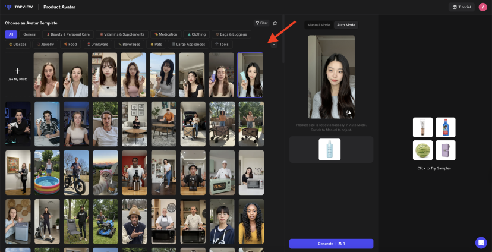
Task: Select the Vitamins & Supplements category
Action: (121, 34)
